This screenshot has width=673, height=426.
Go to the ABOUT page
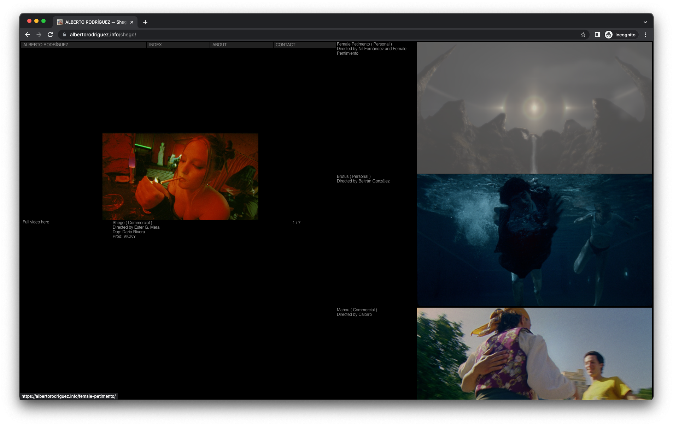click(x=220, y=45)
